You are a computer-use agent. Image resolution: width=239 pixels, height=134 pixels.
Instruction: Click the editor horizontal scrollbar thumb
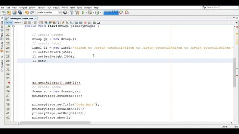(x=55, y=122)
